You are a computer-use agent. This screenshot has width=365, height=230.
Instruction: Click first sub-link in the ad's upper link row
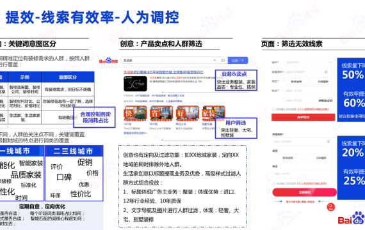point(142,96)
